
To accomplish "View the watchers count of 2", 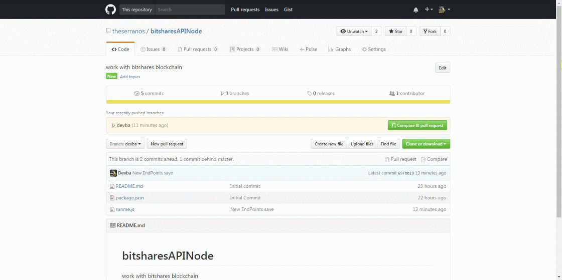I will [376, 32].
